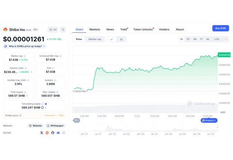Click the share icon next to watchlist

[x=63, y=29]
